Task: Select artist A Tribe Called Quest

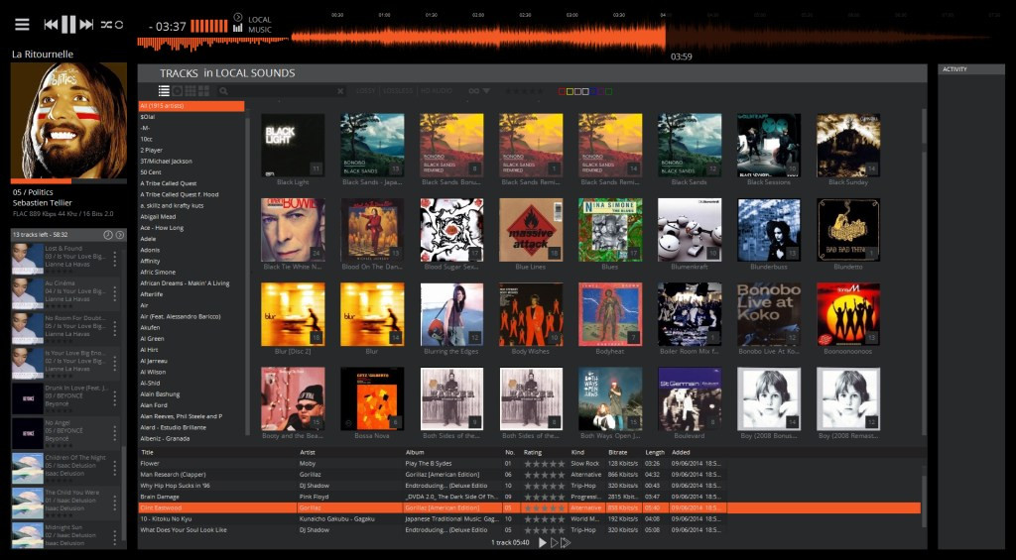Action: click(191, 183)
